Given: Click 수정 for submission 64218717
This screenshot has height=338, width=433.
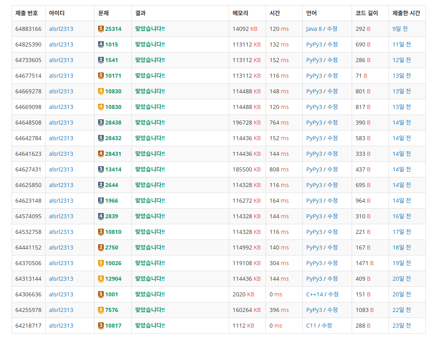Looking at the screenshot, I should 327,326.
